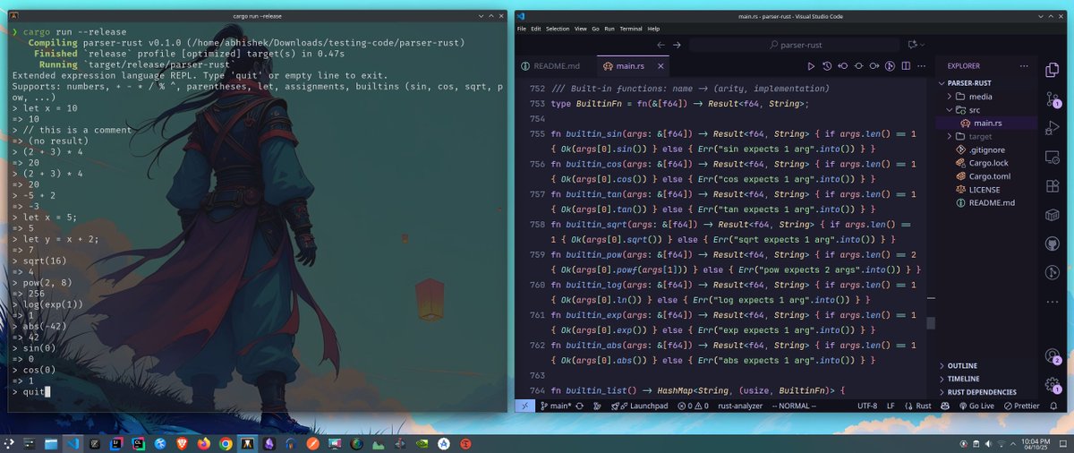The width and height of the screenshot is (1074, 453).
Task: Open Run and Debug view
Action: (x=1053, y=128)
